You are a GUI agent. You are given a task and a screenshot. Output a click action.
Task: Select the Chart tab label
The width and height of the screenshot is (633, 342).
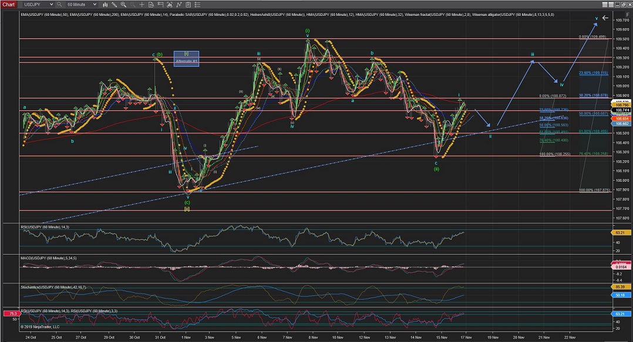coord(9,4)
